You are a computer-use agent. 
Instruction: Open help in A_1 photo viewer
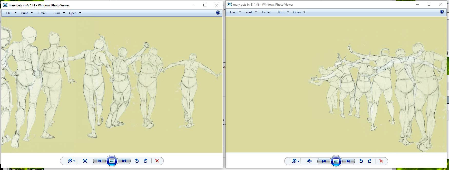coord(218,13)
